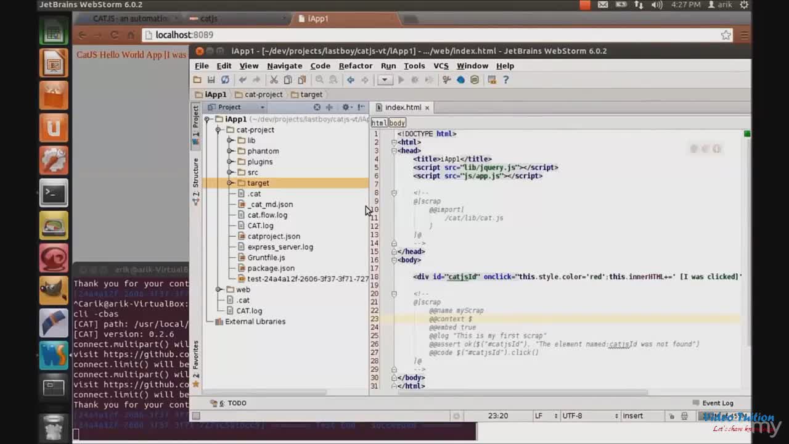This screenshot has height=444, width=789.
Task: Open the Refactor menu
Action: point(356,66)
